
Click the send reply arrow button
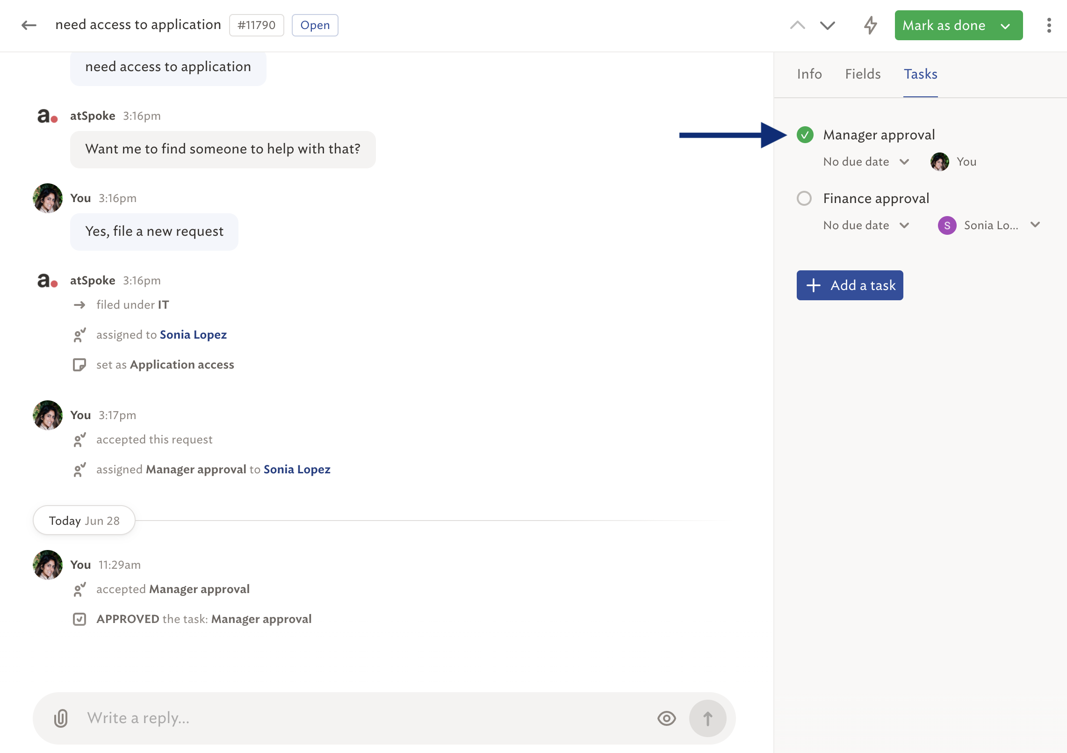tap(708, 718)
